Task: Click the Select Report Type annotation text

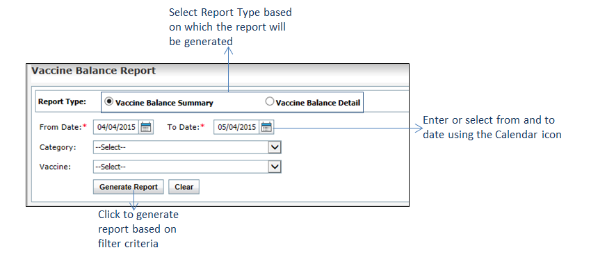Action: [x=230, y=26]
